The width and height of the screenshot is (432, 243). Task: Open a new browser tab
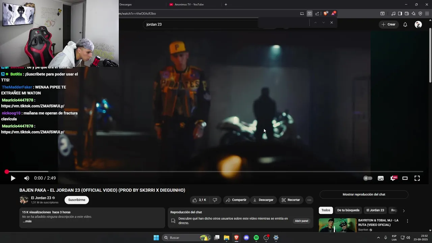tap(226, 4)
